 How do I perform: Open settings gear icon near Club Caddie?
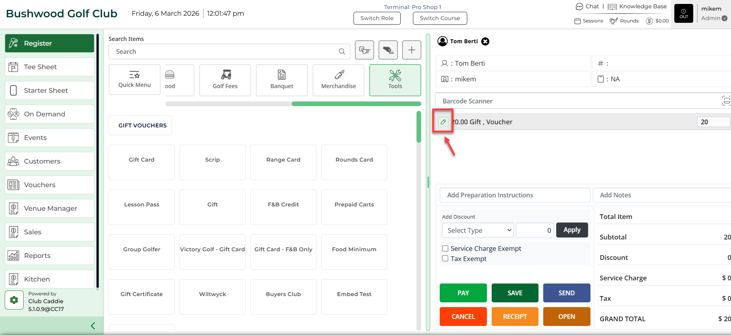(x=14, y=300)
